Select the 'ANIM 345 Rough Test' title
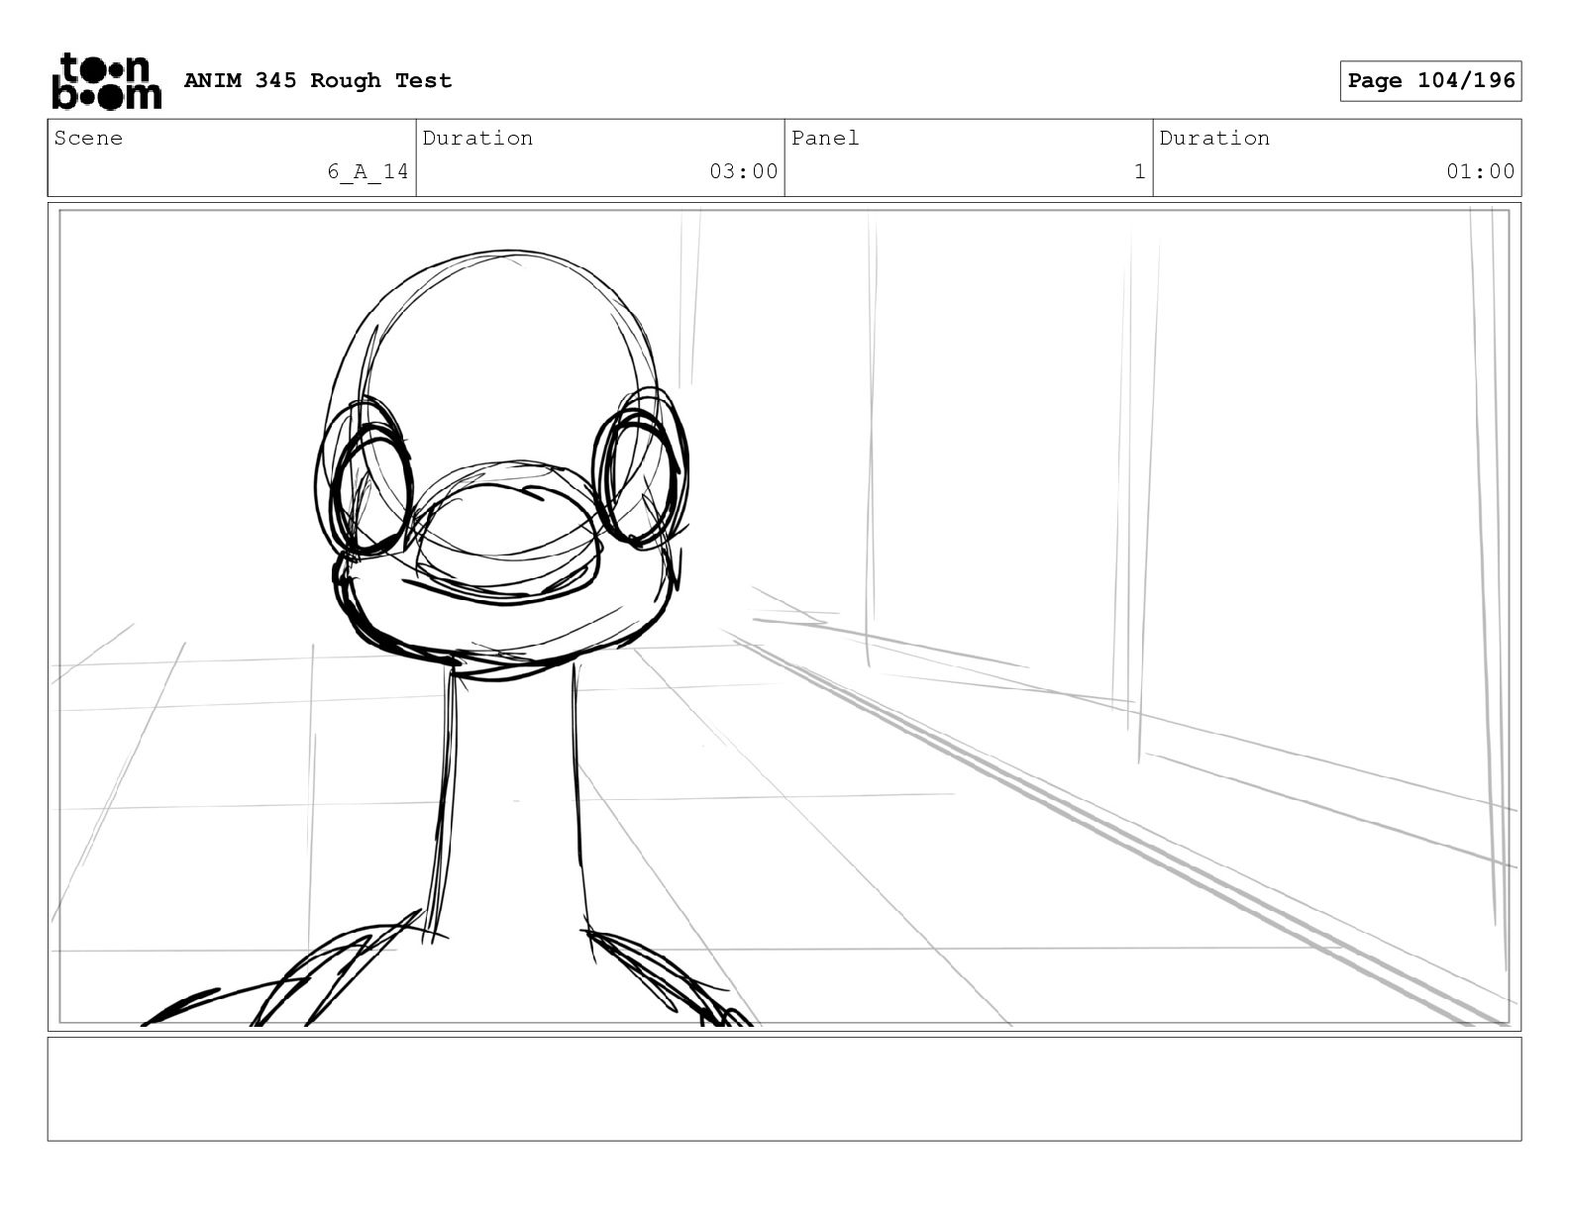Viewport: 1569px width, 1212px height. pyautogui.click(x=318, y=80)
